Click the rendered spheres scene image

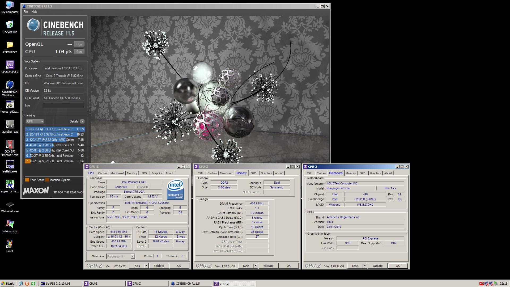click(210, 90)
